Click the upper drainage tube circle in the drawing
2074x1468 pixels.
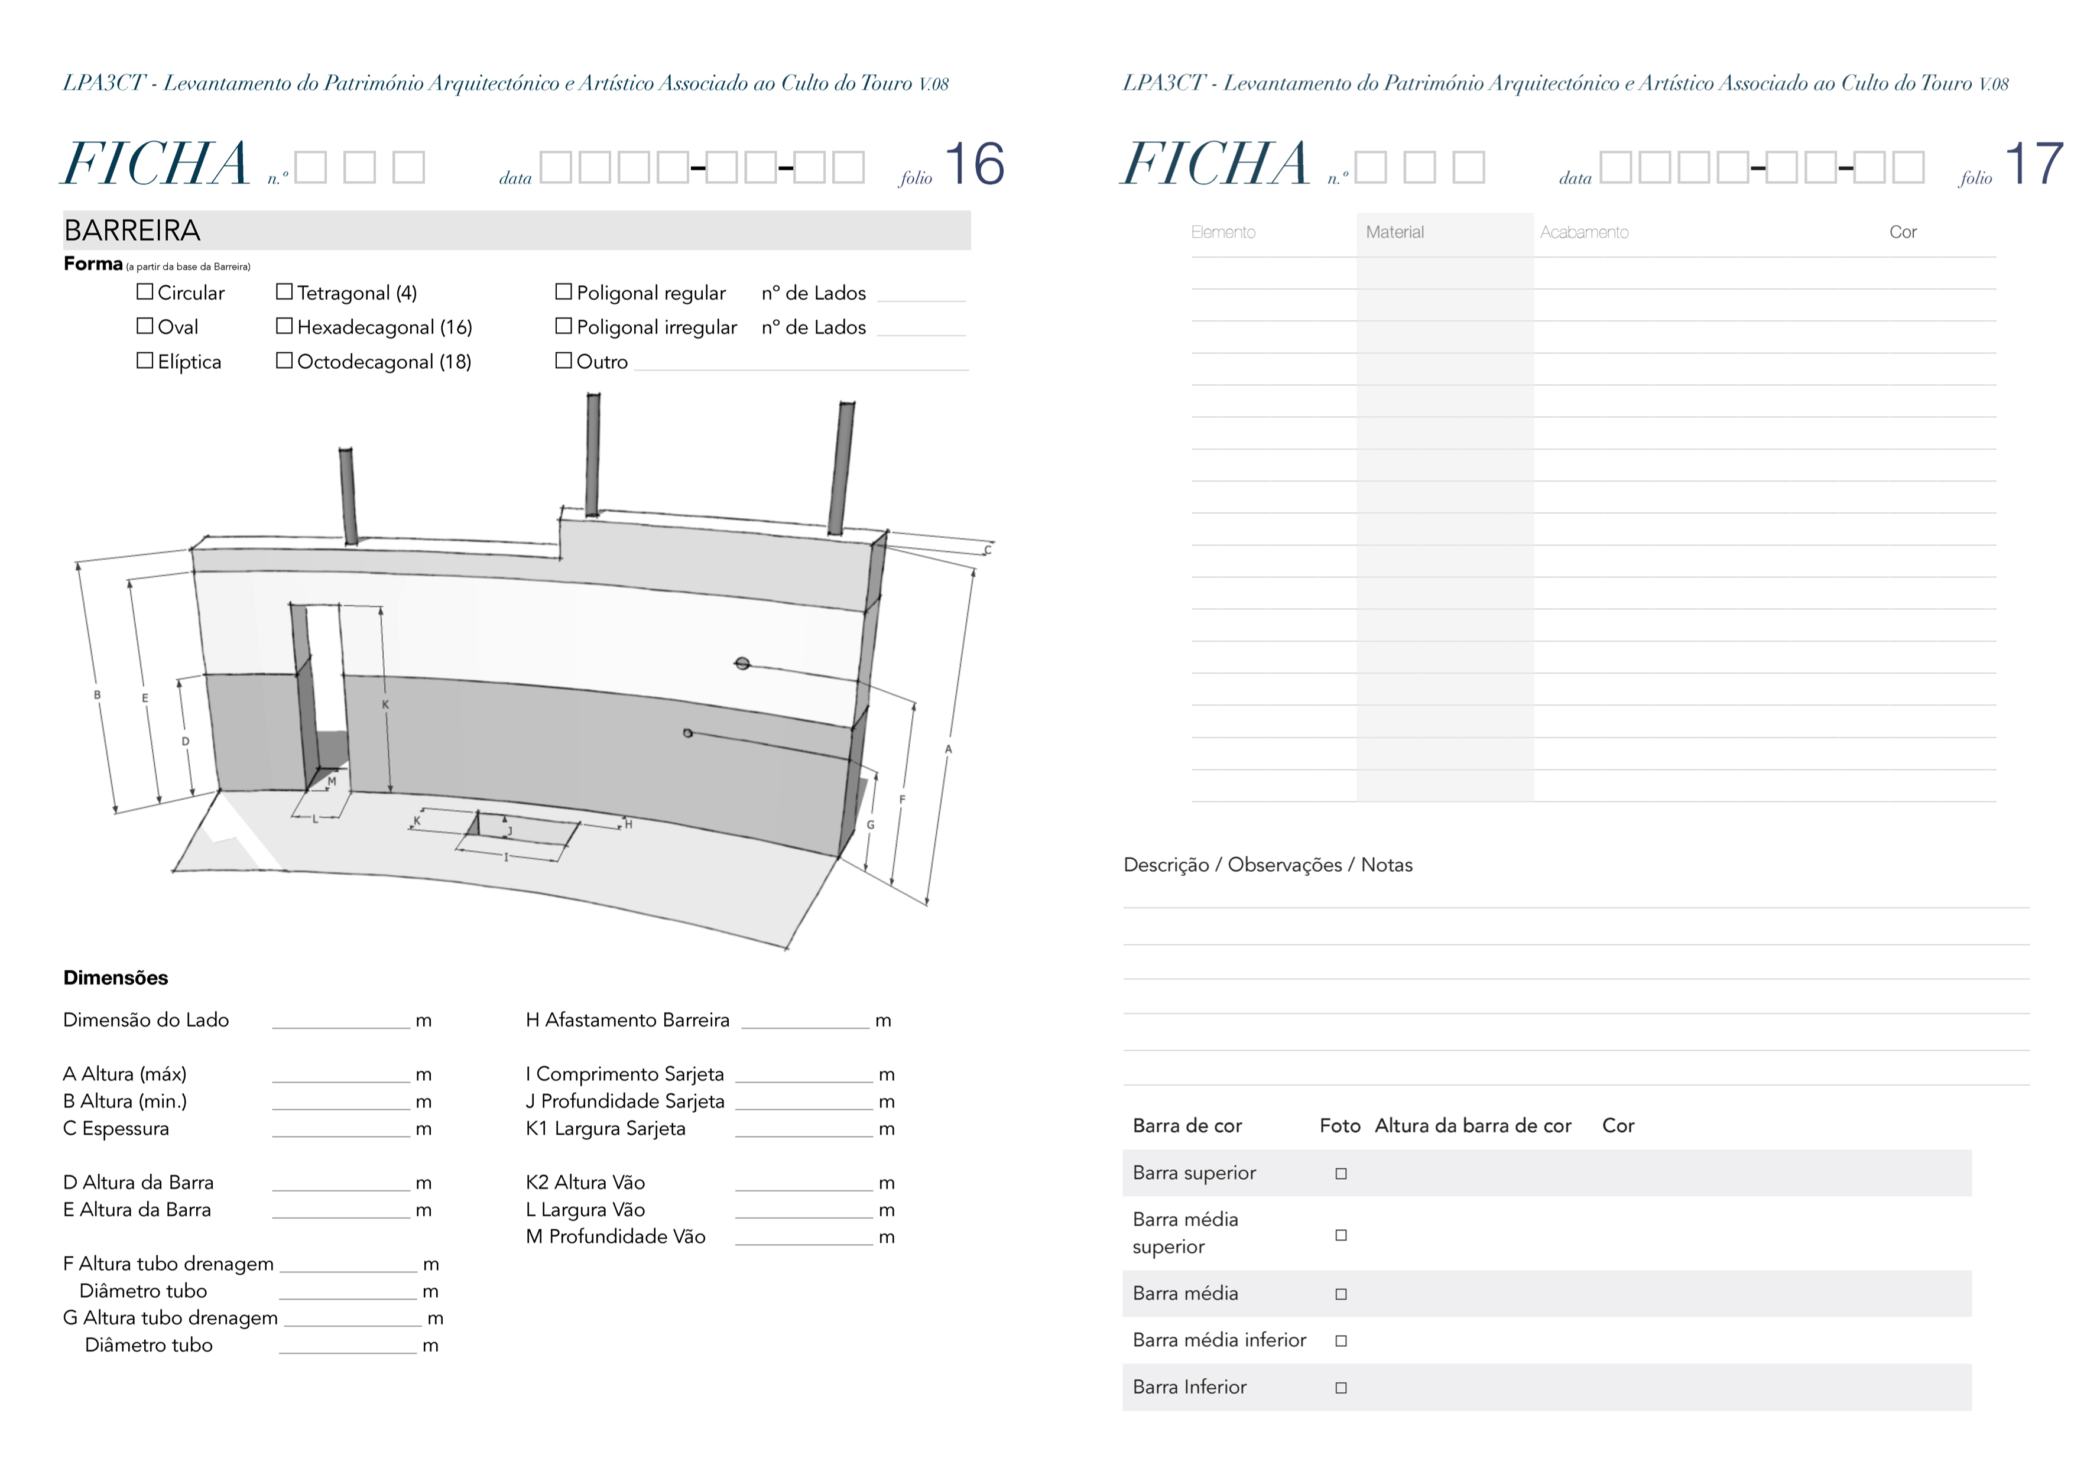742,664
